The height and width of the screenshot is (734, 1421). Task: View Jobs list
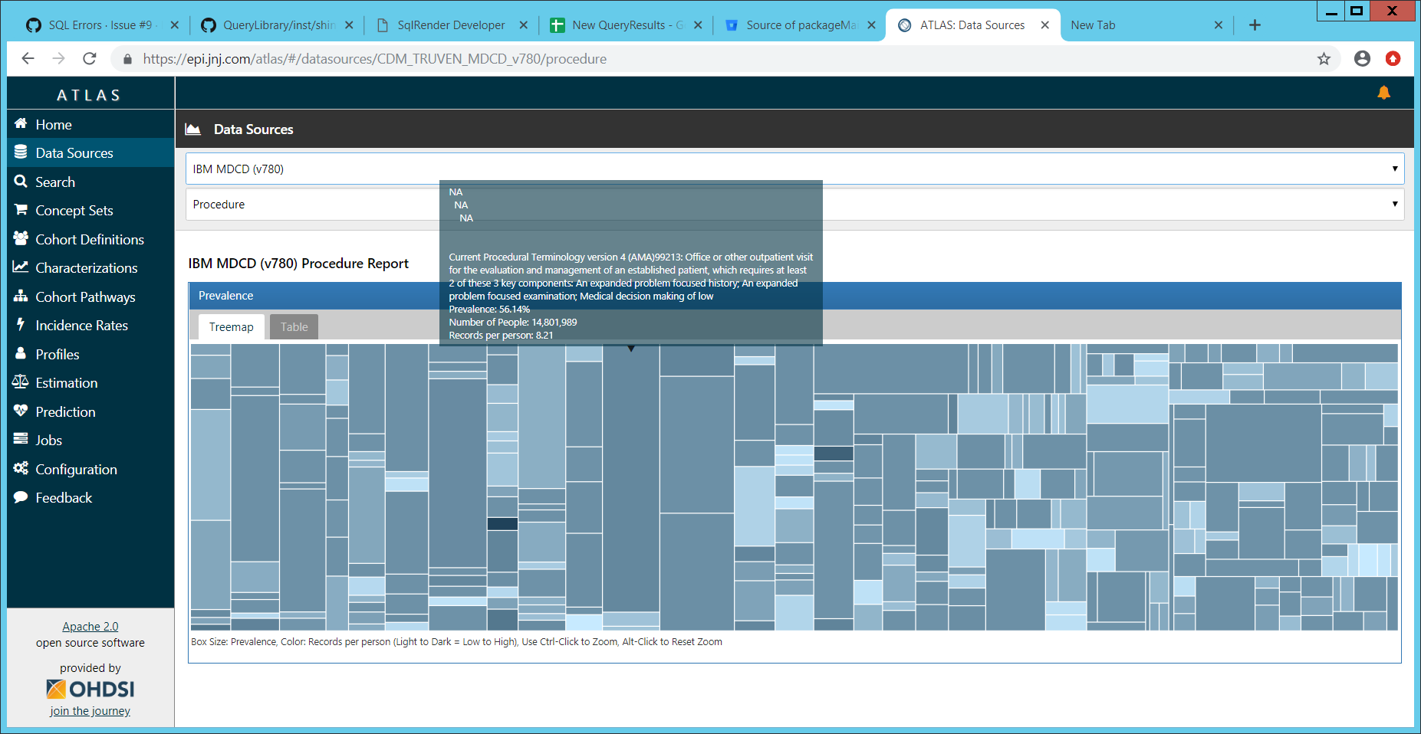[48, 440]
